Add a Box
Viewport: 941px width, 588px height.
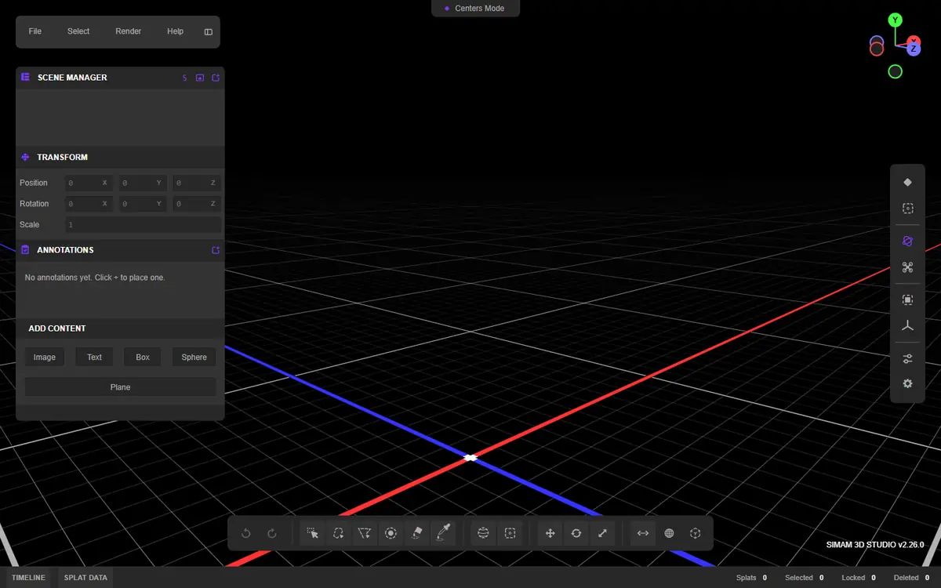point(143,357)
